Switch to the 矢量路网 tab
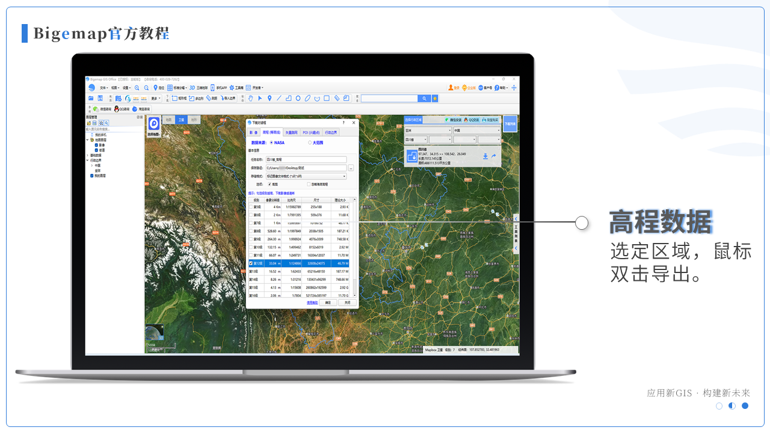This screenshot has height=433, width=770. click(x=291, y=132)
